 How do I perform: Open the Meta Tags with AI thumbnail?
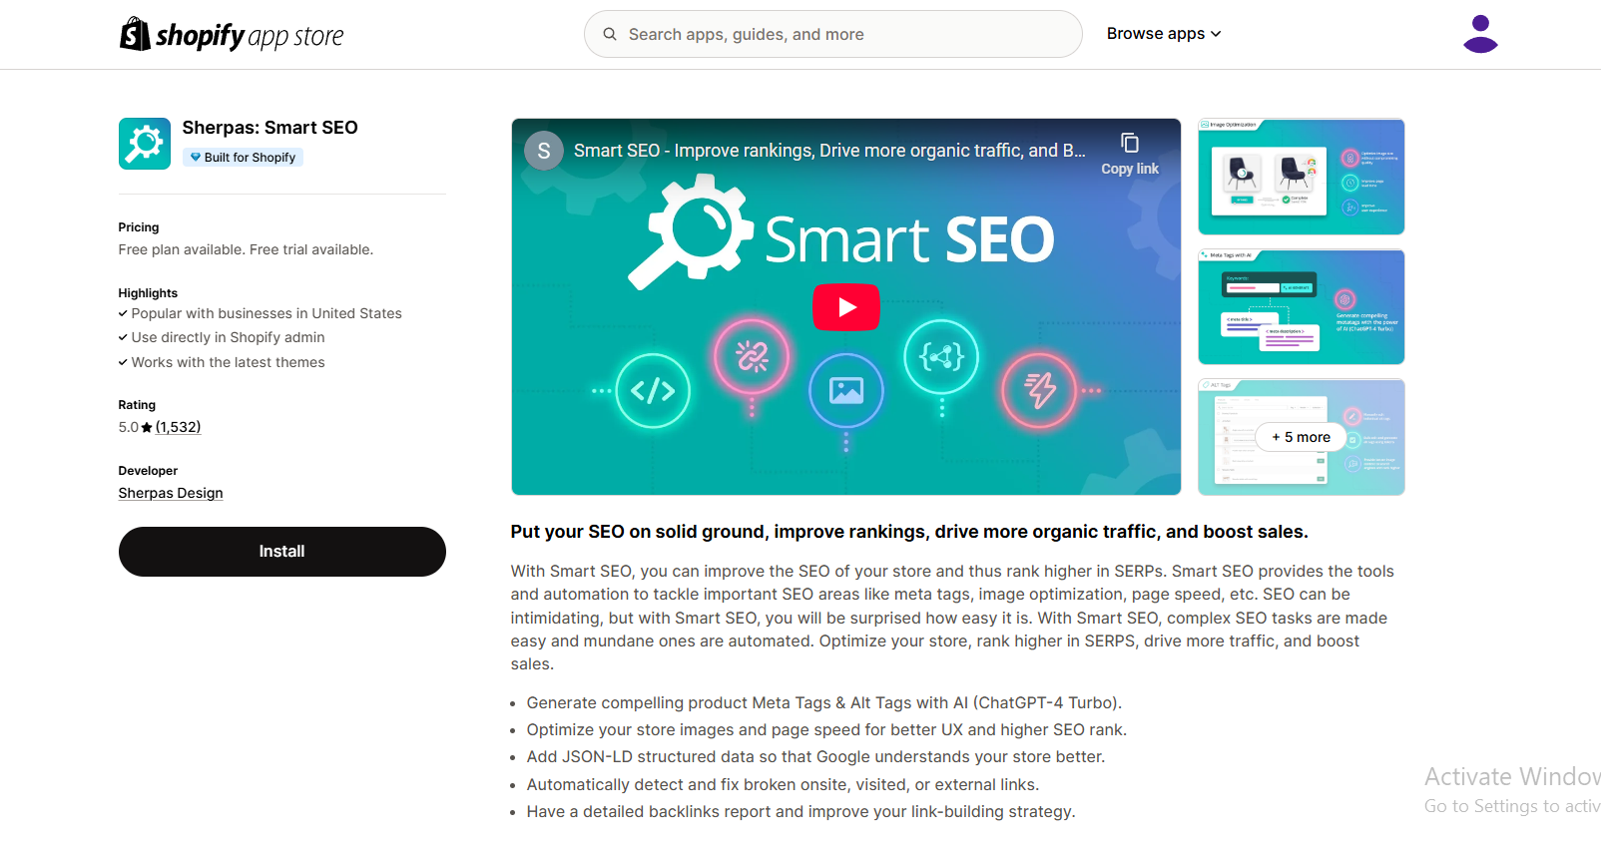tap(1301, 307)
